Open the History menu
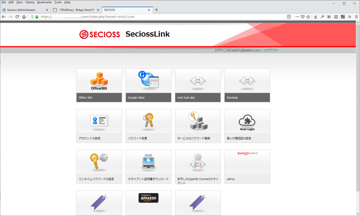The width and height of the screenshot is (360, 216). [x=30, y=2]
